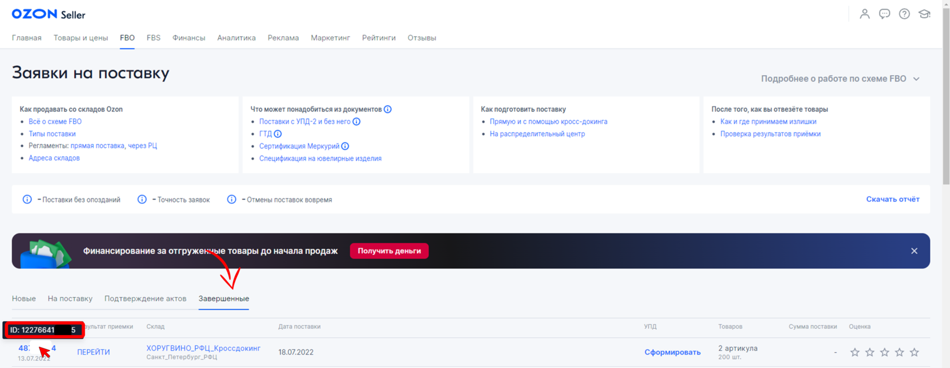Open ХОРУГВИНО_РФЦ_Кроссдокинг warehouse link
950x368 pixels.
204,348
